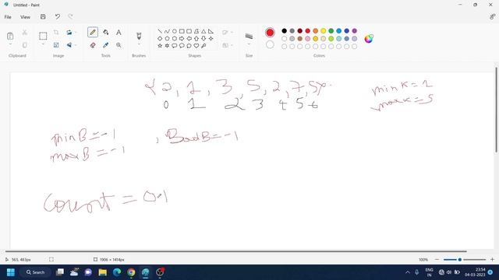Select the Magnifier tool
Viewport: 499px width, 280px height.
(119, 45)
